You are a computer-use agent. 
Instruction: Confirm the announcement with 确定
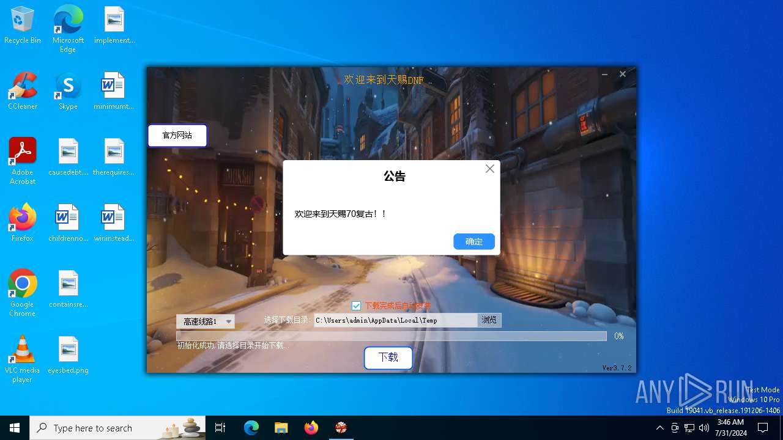474,241
